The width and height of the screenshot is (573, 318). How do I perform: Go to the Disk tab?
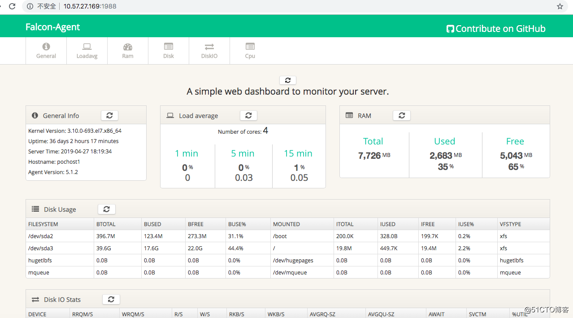169,51
